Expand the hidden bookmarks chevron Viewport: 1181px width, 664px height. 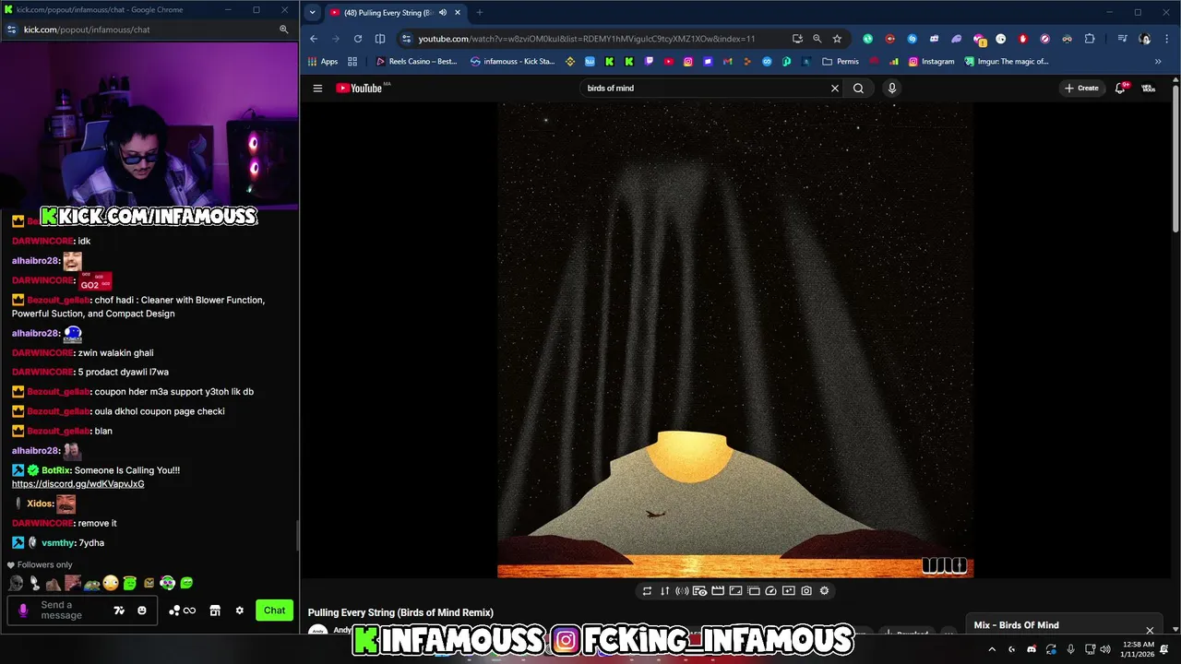pyautogui.click(x=1158, y=62)
